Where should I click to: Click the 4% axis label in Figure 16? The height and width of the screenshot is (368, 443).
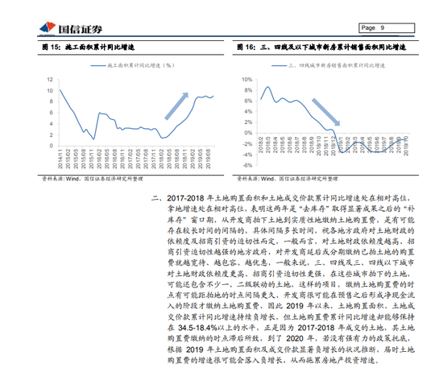[248, 112]
